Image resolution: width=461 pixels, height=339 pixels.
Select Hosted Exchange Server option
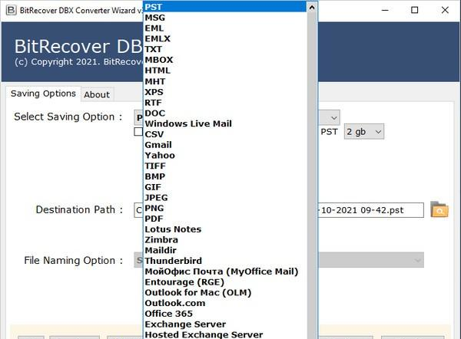point(225,334)
